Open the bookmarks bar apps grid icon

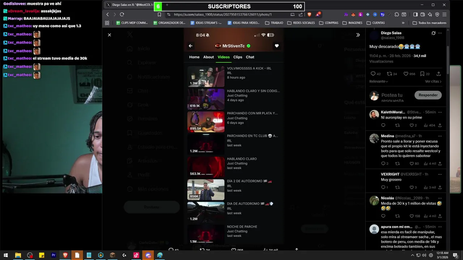click(x=107, y=23)
